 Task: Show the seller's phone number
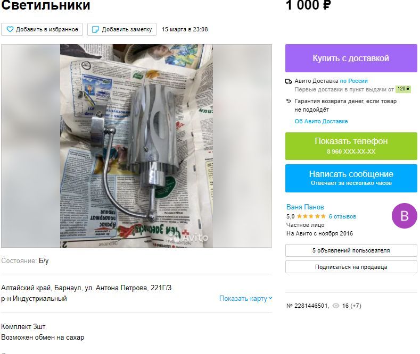click(351, 146)
